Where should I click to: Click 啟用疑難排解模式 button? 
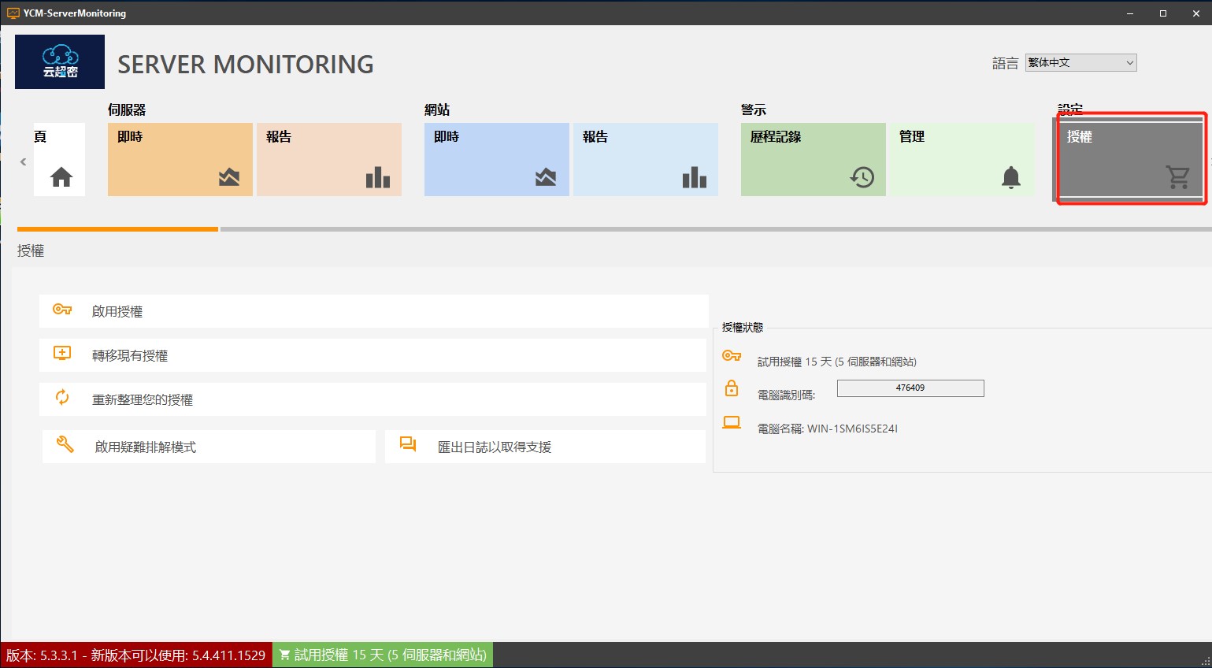[209, 447]
